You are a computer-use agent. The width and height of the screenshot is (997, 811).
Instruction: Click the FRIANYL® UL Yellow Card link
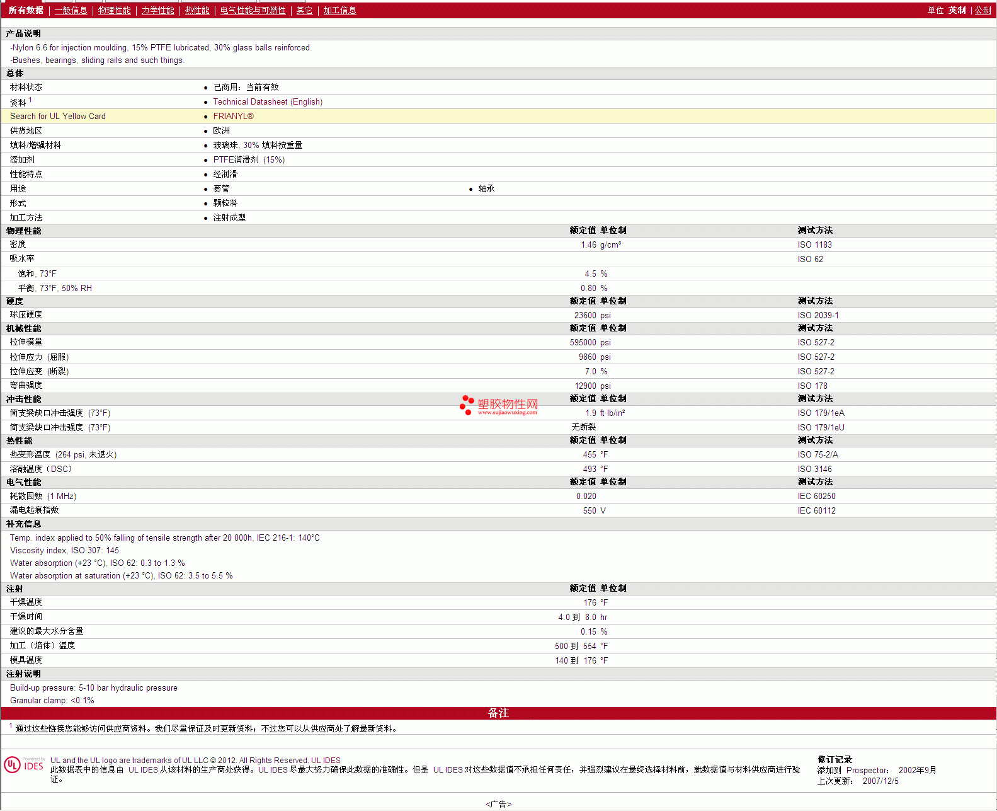pyautogui.click(x=233, y=116)
